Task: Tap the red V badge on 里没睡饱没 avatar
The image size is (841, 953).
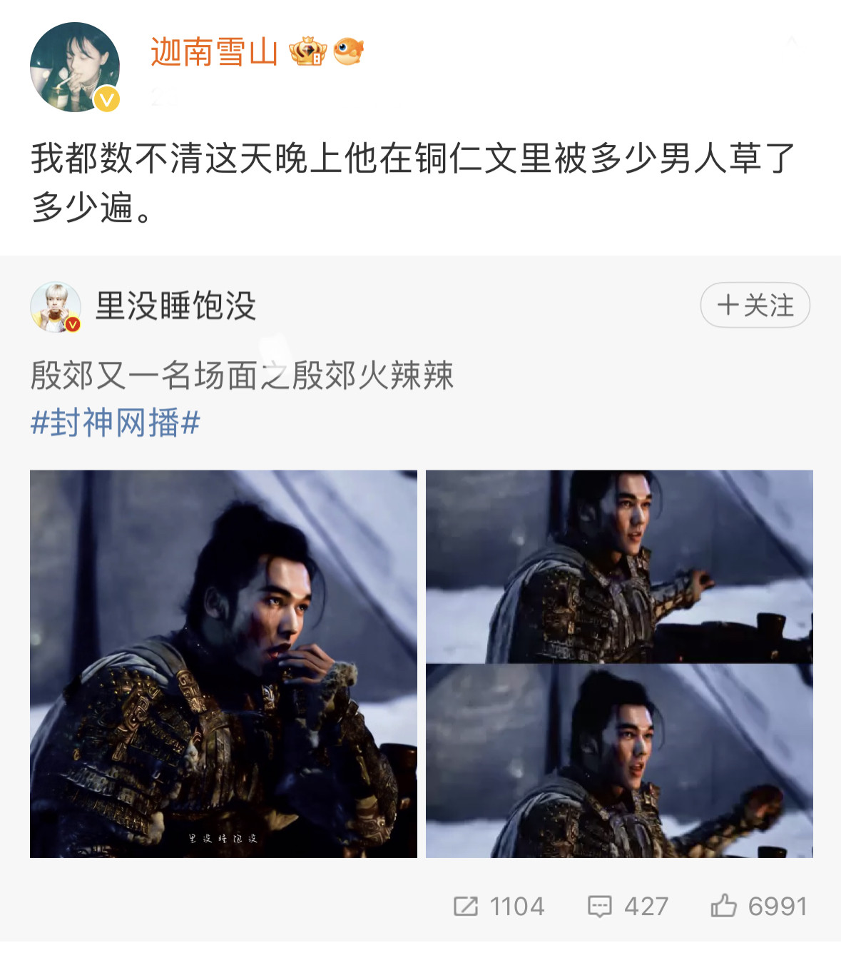Action: pos(73,325)
